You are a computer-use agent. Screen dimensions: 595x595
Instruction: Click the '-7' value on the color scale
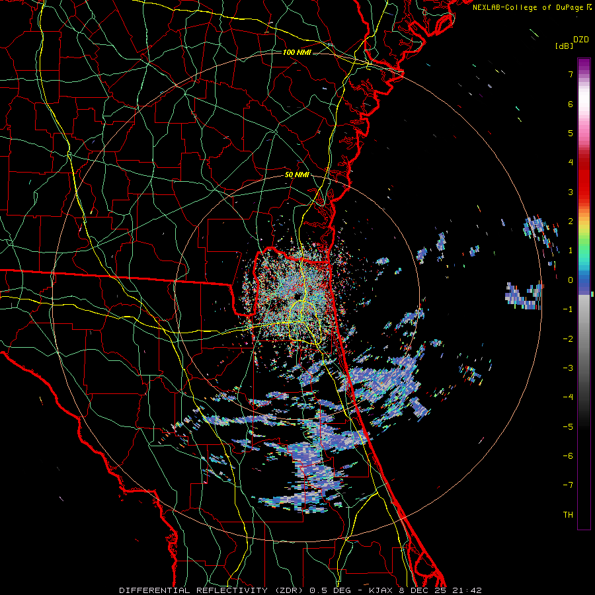[568, 485]
